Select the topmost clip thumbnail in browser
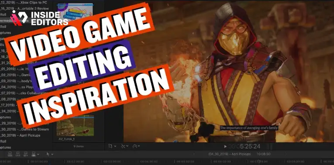The height and width of the screenshot is (165, 334). (75, 12)
